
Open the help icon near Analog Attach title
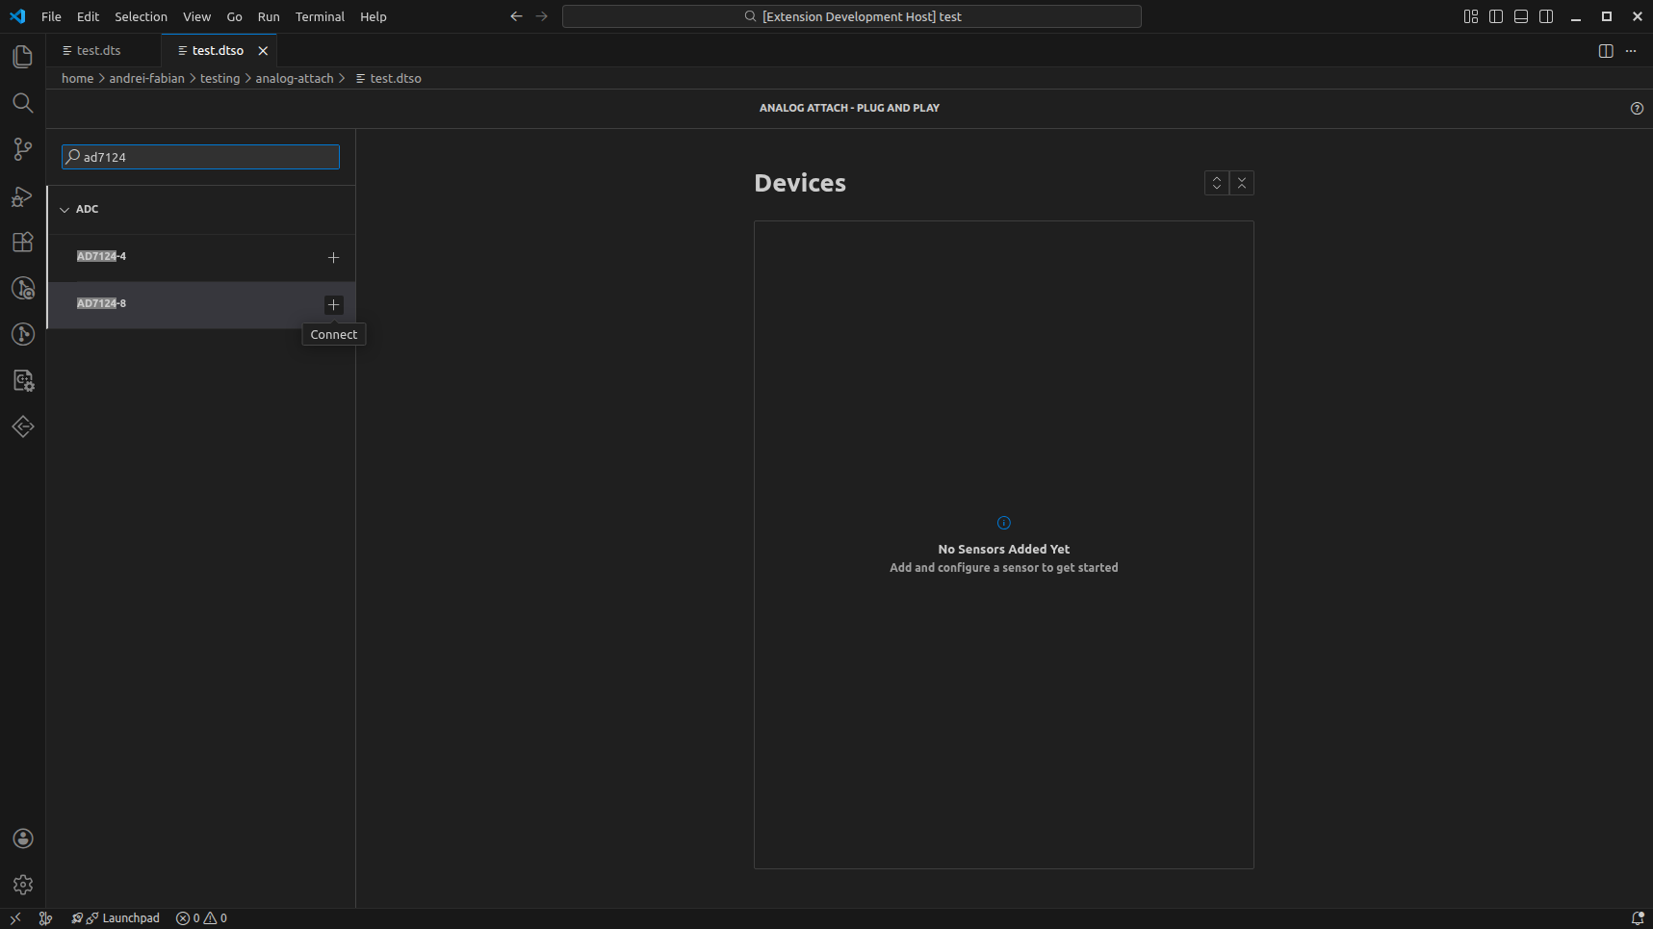pyautogui.click(x=1637, y=108)
